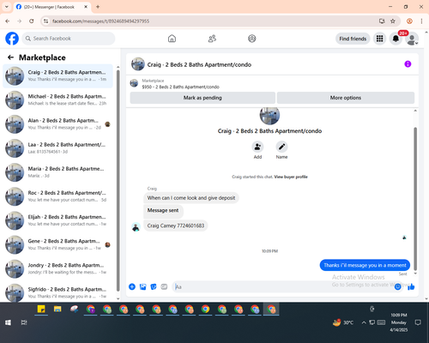429x343 pixels.
Task: Click the 'Message sent' bubble
Action: tap(163, 211)
